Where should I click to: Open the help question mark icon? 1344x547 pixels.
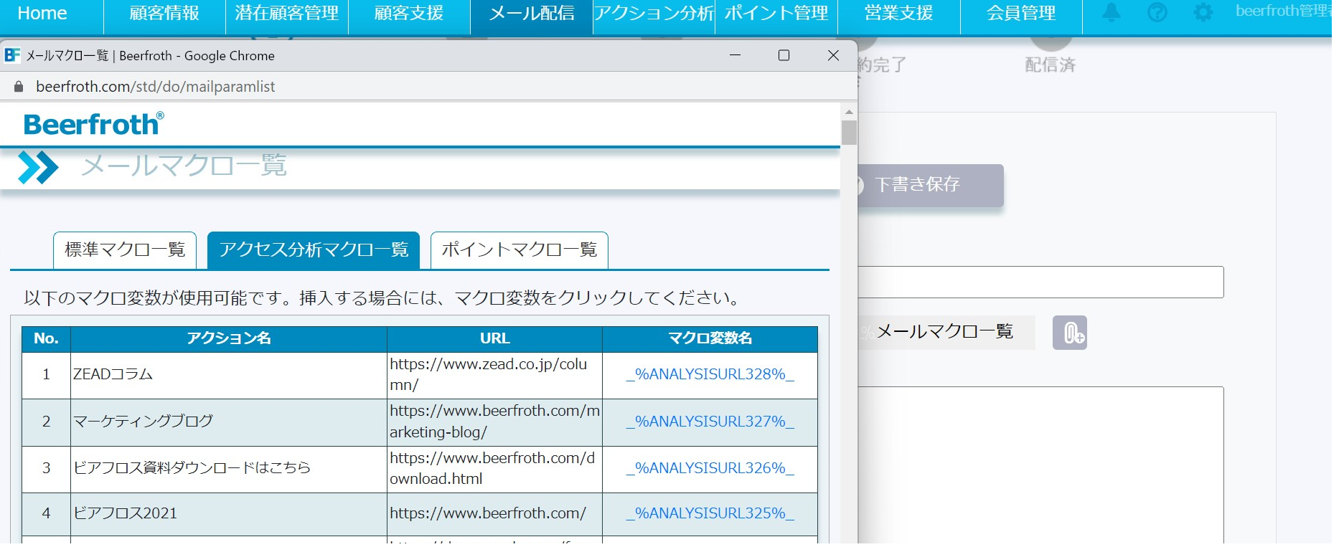(x=1157, y=12)
